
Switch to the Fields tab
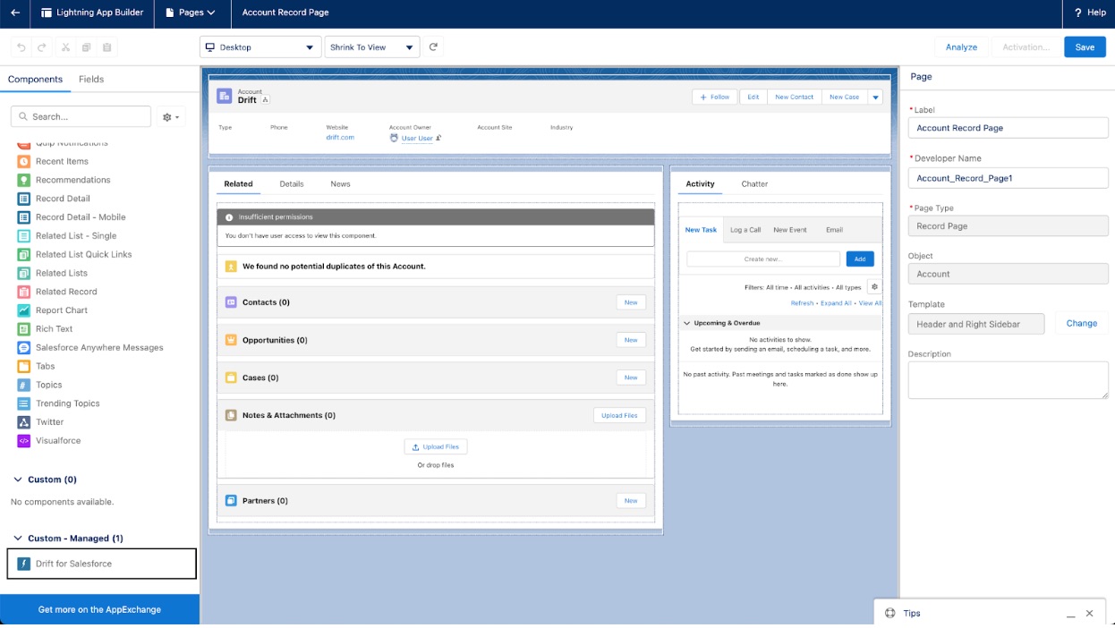(x=91, y=79)
